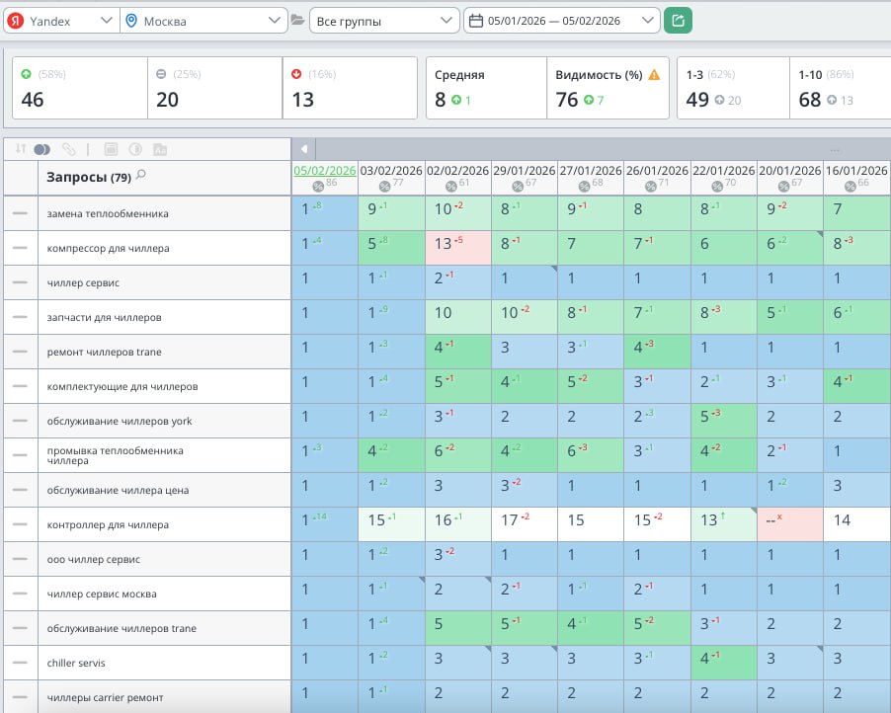The width and height of the screenshot is (891, 713).
Task: Click the green export/share button
Action: click(x=678, y=21)
